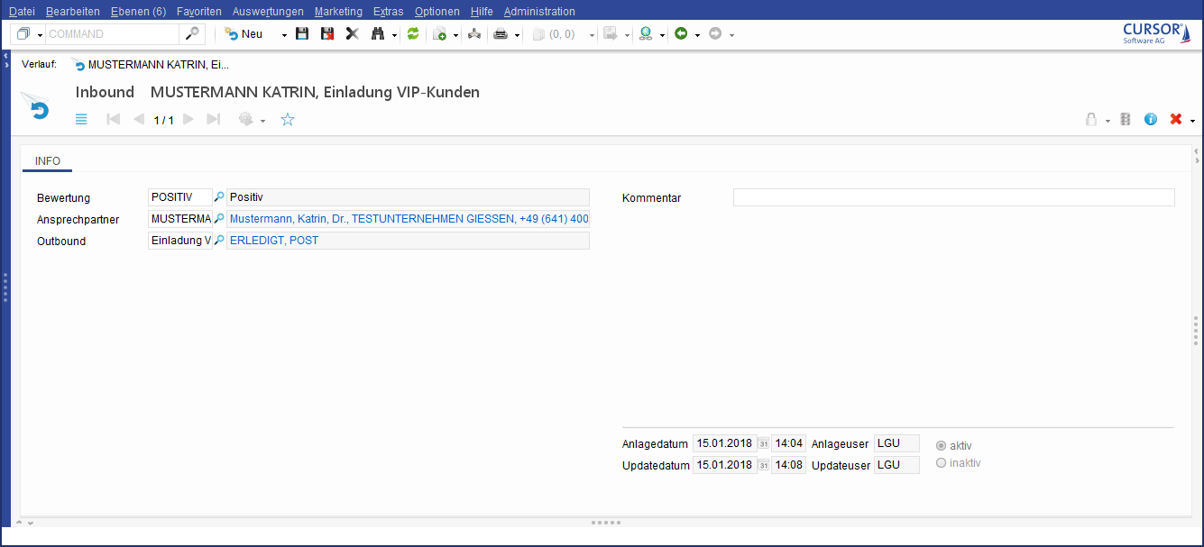Expand the Neu button dropdown arrow
The width and height of the screenshot is (1204, 547).
[x=284, y=34]
